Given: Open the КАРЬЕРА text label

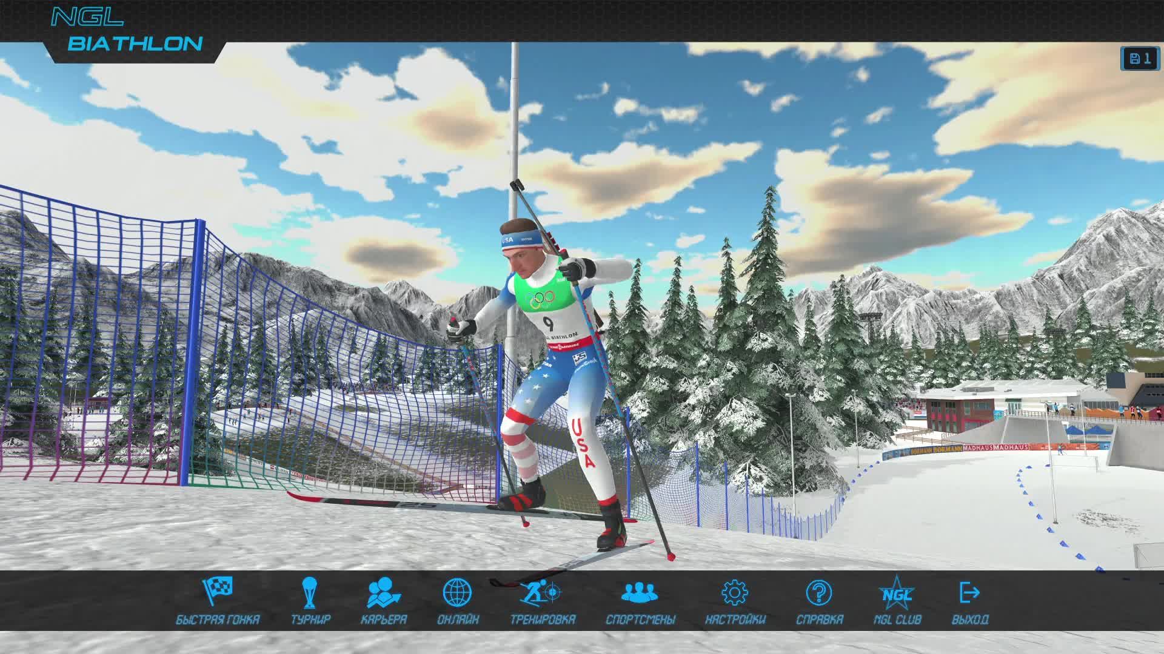Looking at the screenshot, I should 383,619.
